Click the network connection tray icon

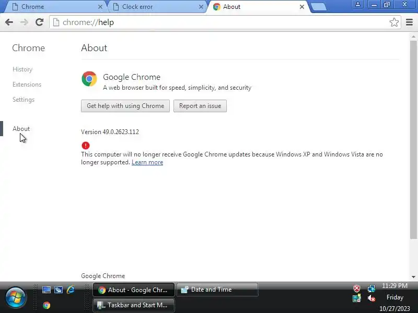[371, 288]
